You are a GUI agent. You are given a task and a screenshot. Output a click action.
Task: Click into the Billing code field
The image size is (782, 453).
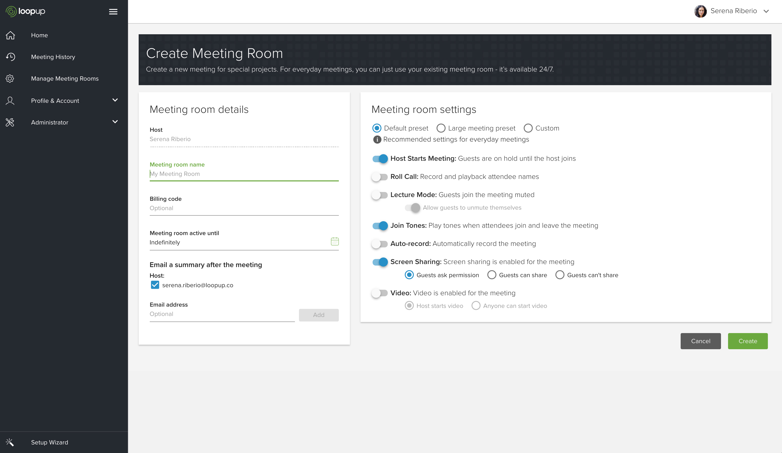(x=244, y=208)
